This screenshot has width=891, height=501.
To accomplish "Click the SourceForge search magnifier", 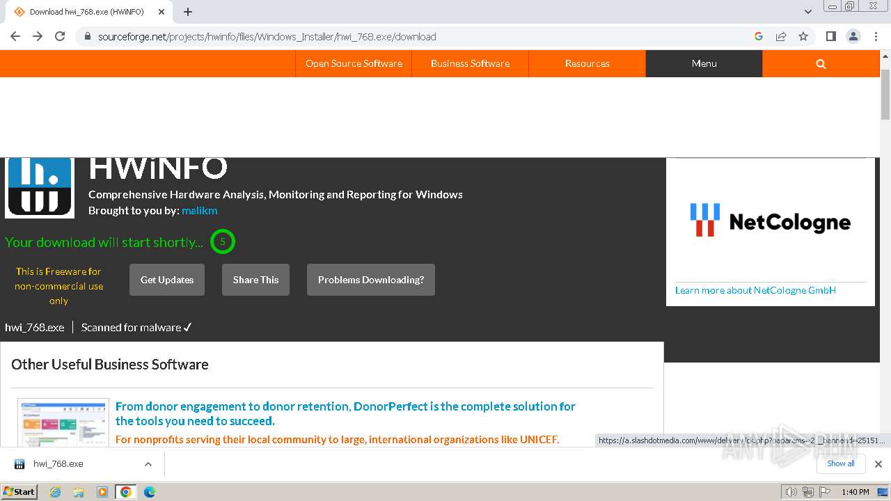I will point(821,63).
